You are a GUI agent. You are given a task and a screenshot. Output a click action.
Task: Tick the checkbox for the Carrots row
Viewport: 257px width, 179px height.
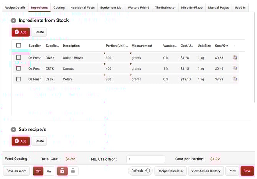(18, 68)
